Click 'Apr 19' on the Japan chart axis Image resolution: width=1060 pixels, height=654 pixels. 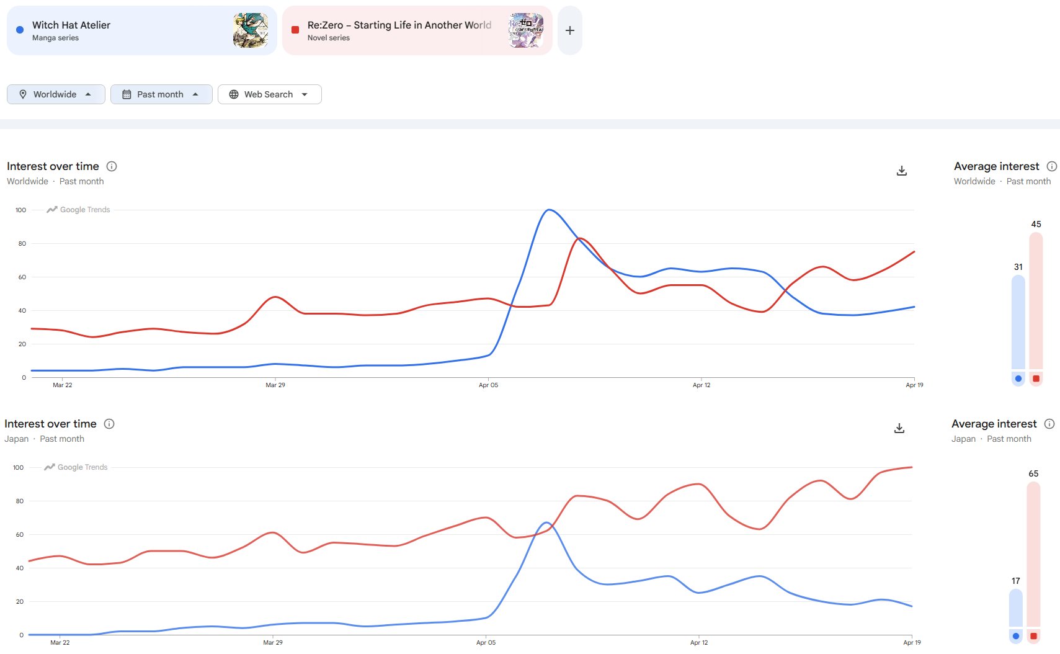point(912,643)
